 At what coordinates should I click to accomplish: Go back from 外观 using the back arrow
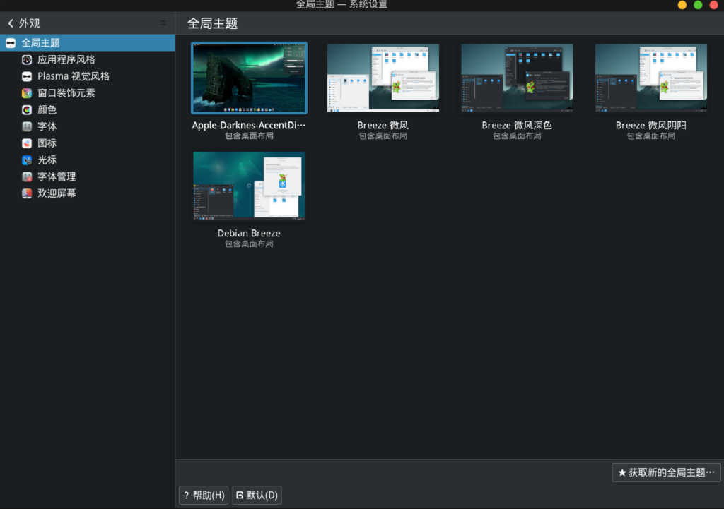coord(11,23)
